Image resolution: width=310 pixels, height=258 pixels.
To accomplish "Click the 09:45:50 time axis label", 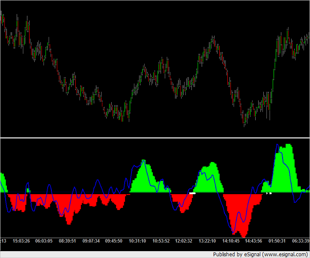I will tap(113, 241).
